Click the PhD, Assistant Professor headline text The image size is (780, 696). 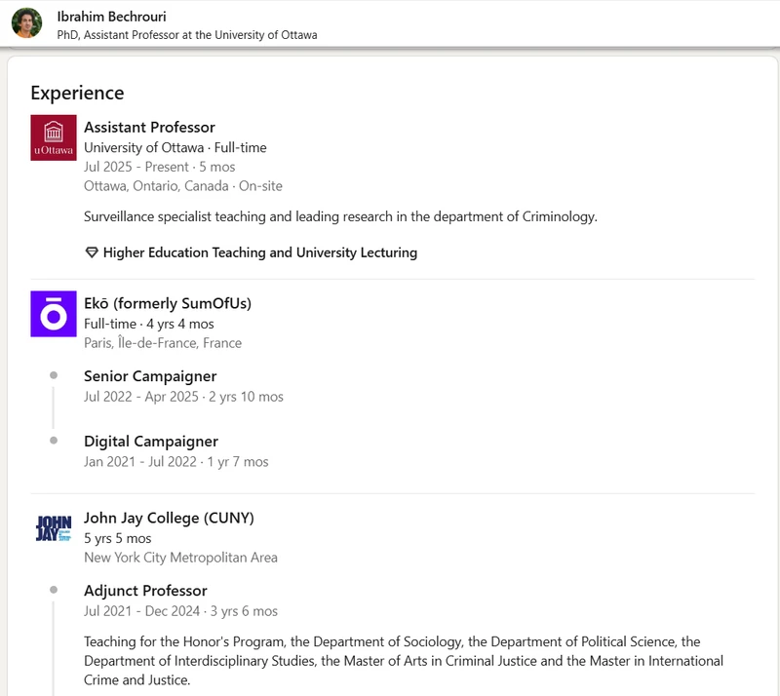(187, 35)
